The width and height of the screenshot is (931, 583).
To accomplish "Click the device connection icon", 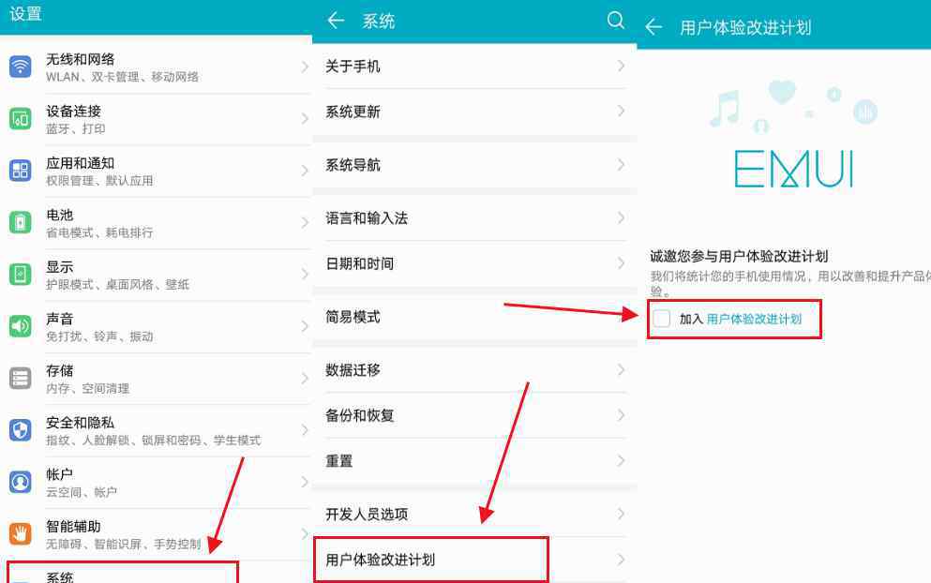I will [20, 119].
